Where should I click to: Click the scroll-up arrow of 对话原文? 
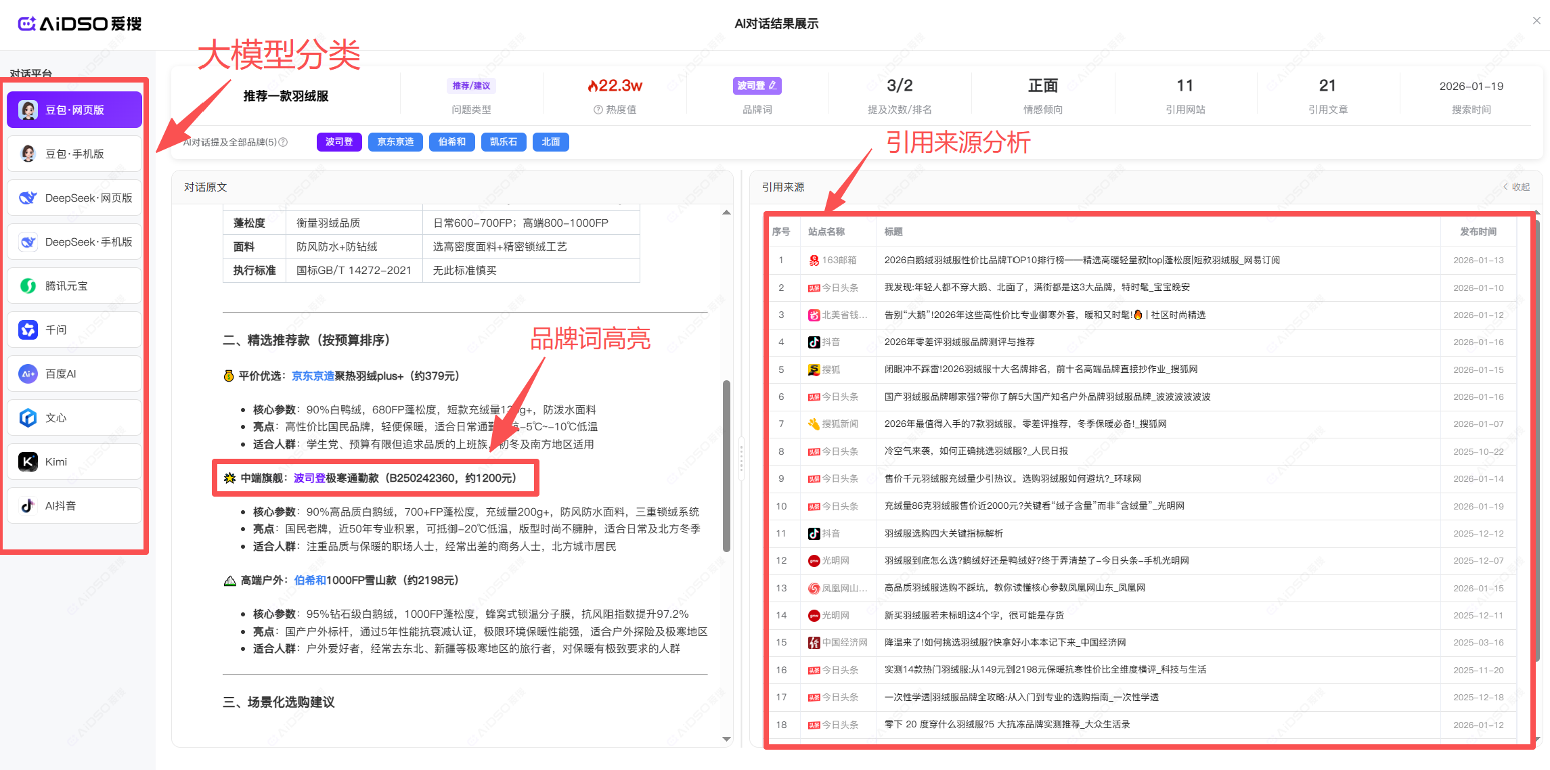pos(726,212)
